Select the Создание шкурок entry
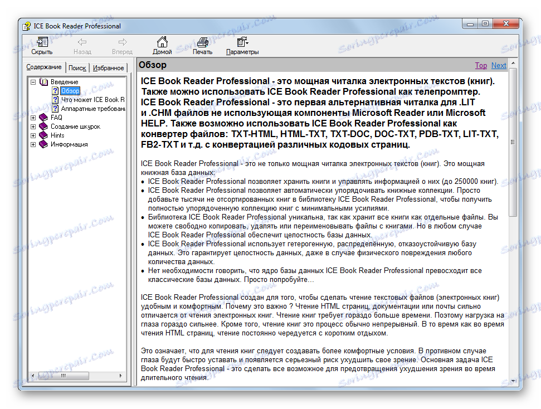Image resolution: width=541 pixels, height=409 pixels. click(x=76, y=126)
